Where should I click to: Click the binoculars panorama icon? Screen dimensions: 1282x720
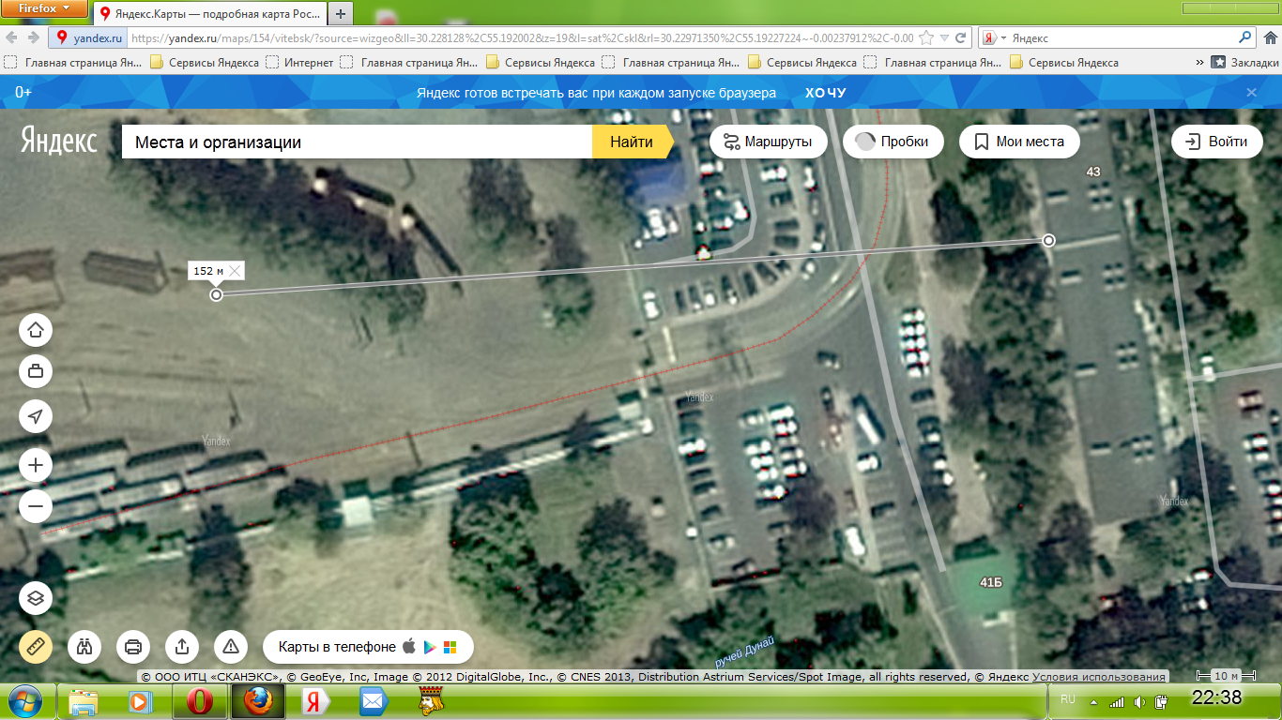point(84,647)
